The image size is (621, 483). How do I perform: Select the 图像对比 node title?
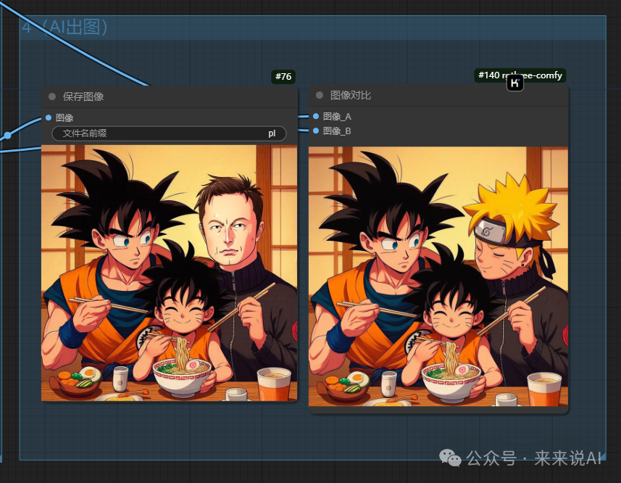tap(351, 95)
